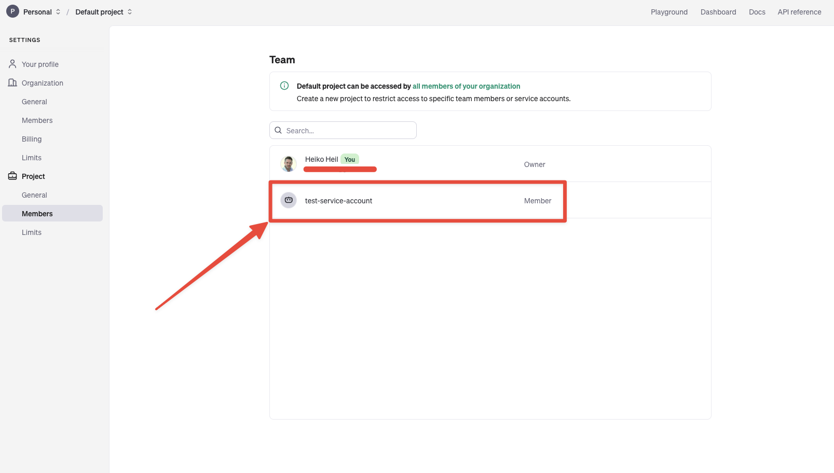The height and width of the screenshot is (473, 834).
Task: Open API reference in the header
Action: (799, 12)
